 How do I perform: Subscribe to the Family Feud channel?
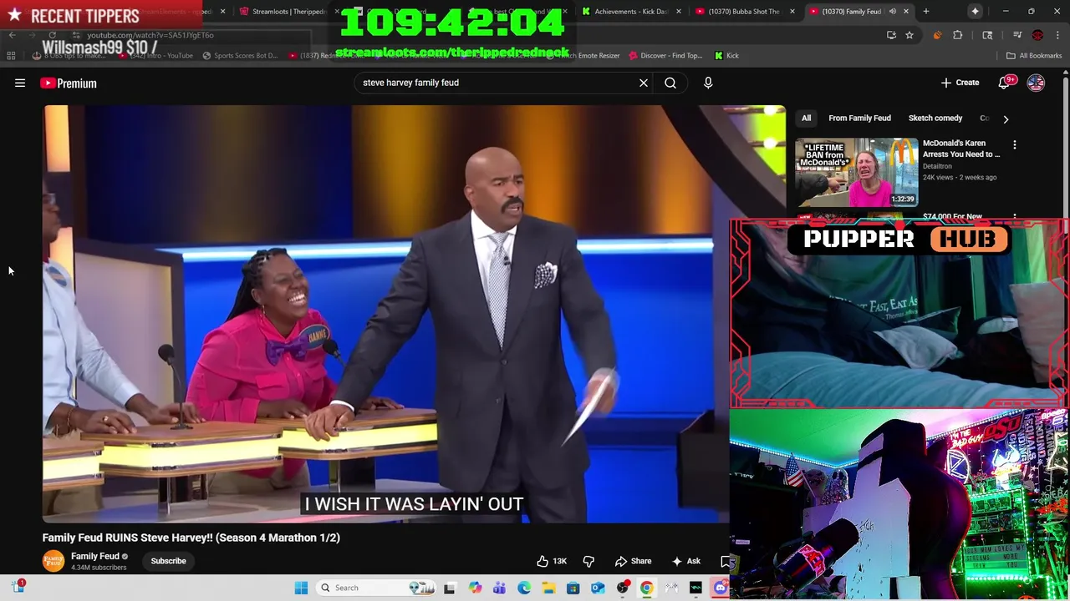pyautogui.click(x=168, y=561)
